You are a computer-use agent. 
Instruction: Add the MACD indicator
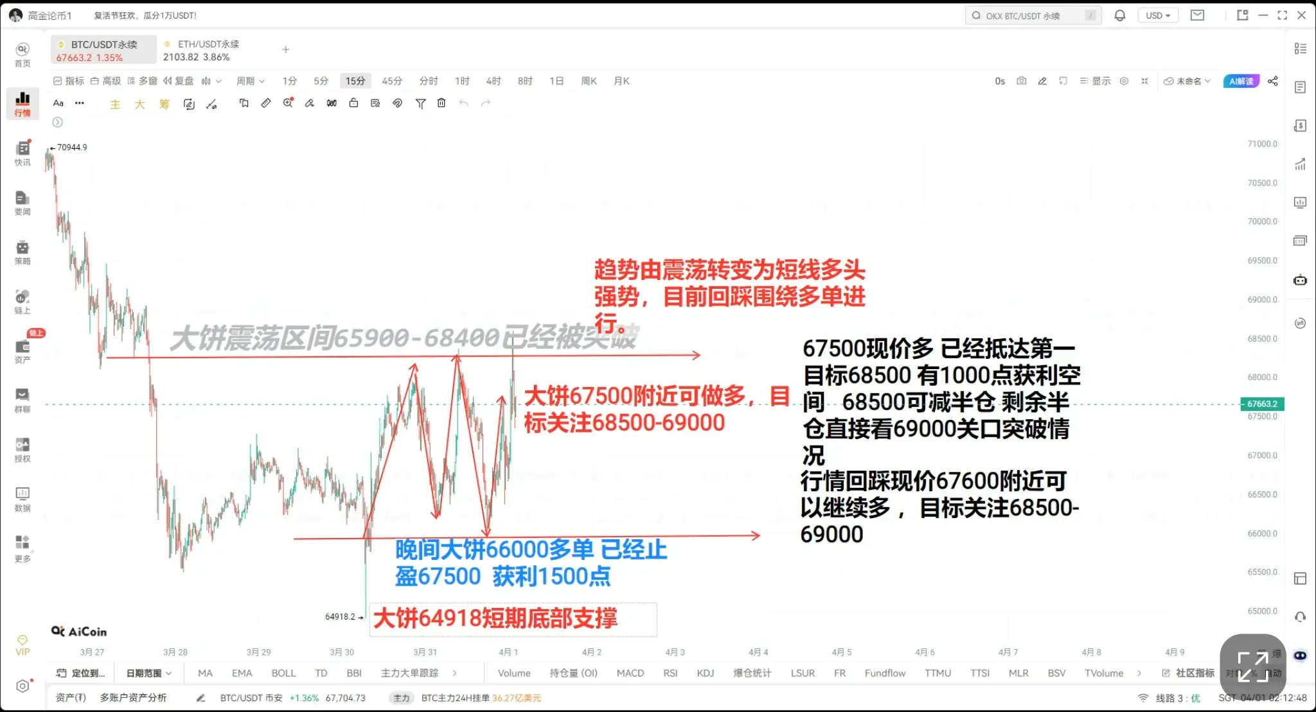coord(630,673)
